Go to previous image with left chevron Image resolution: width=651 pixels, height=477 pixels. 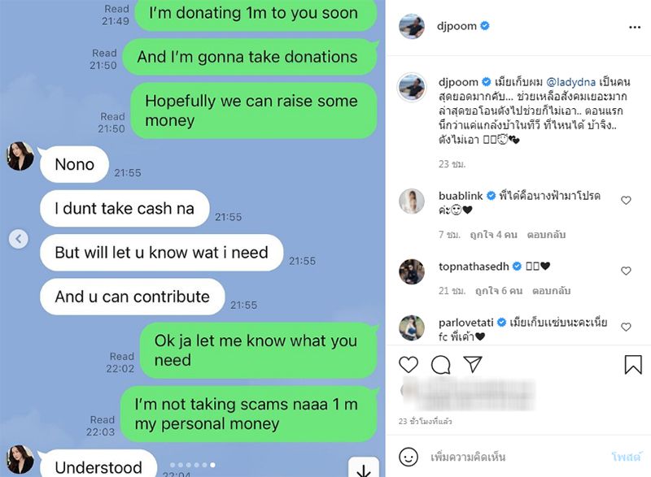[18, 239]
